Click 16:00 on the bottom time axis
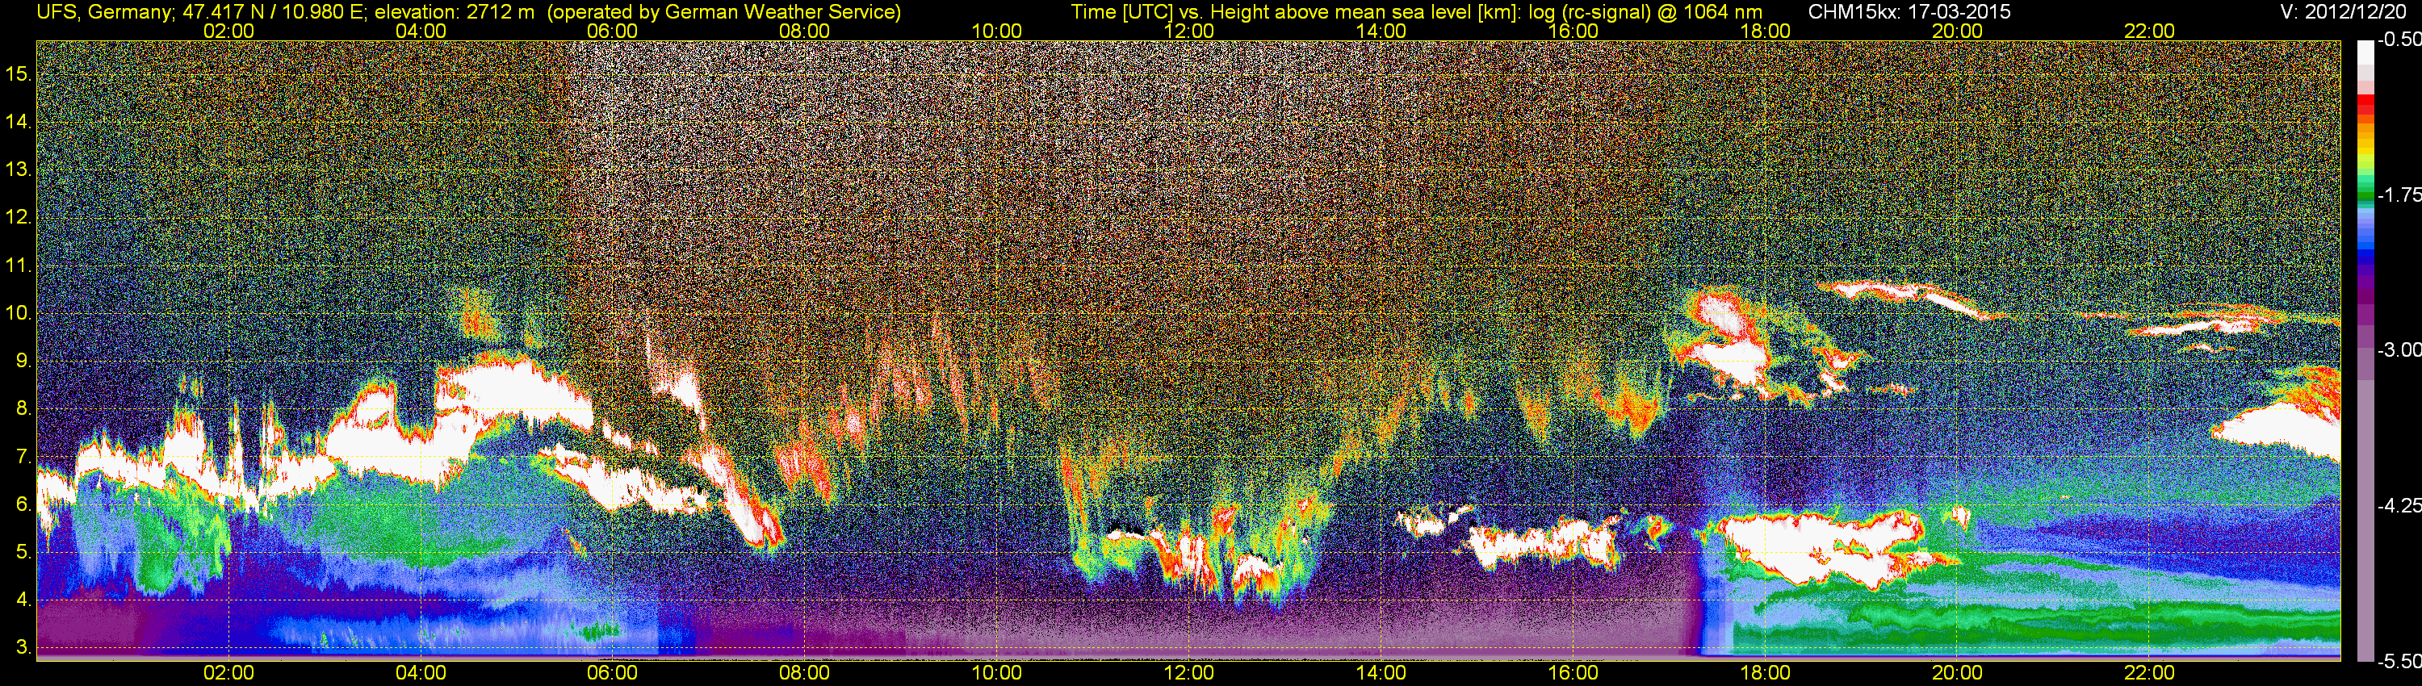Viewport: 2422px width, 686px height. [1573, 673]
